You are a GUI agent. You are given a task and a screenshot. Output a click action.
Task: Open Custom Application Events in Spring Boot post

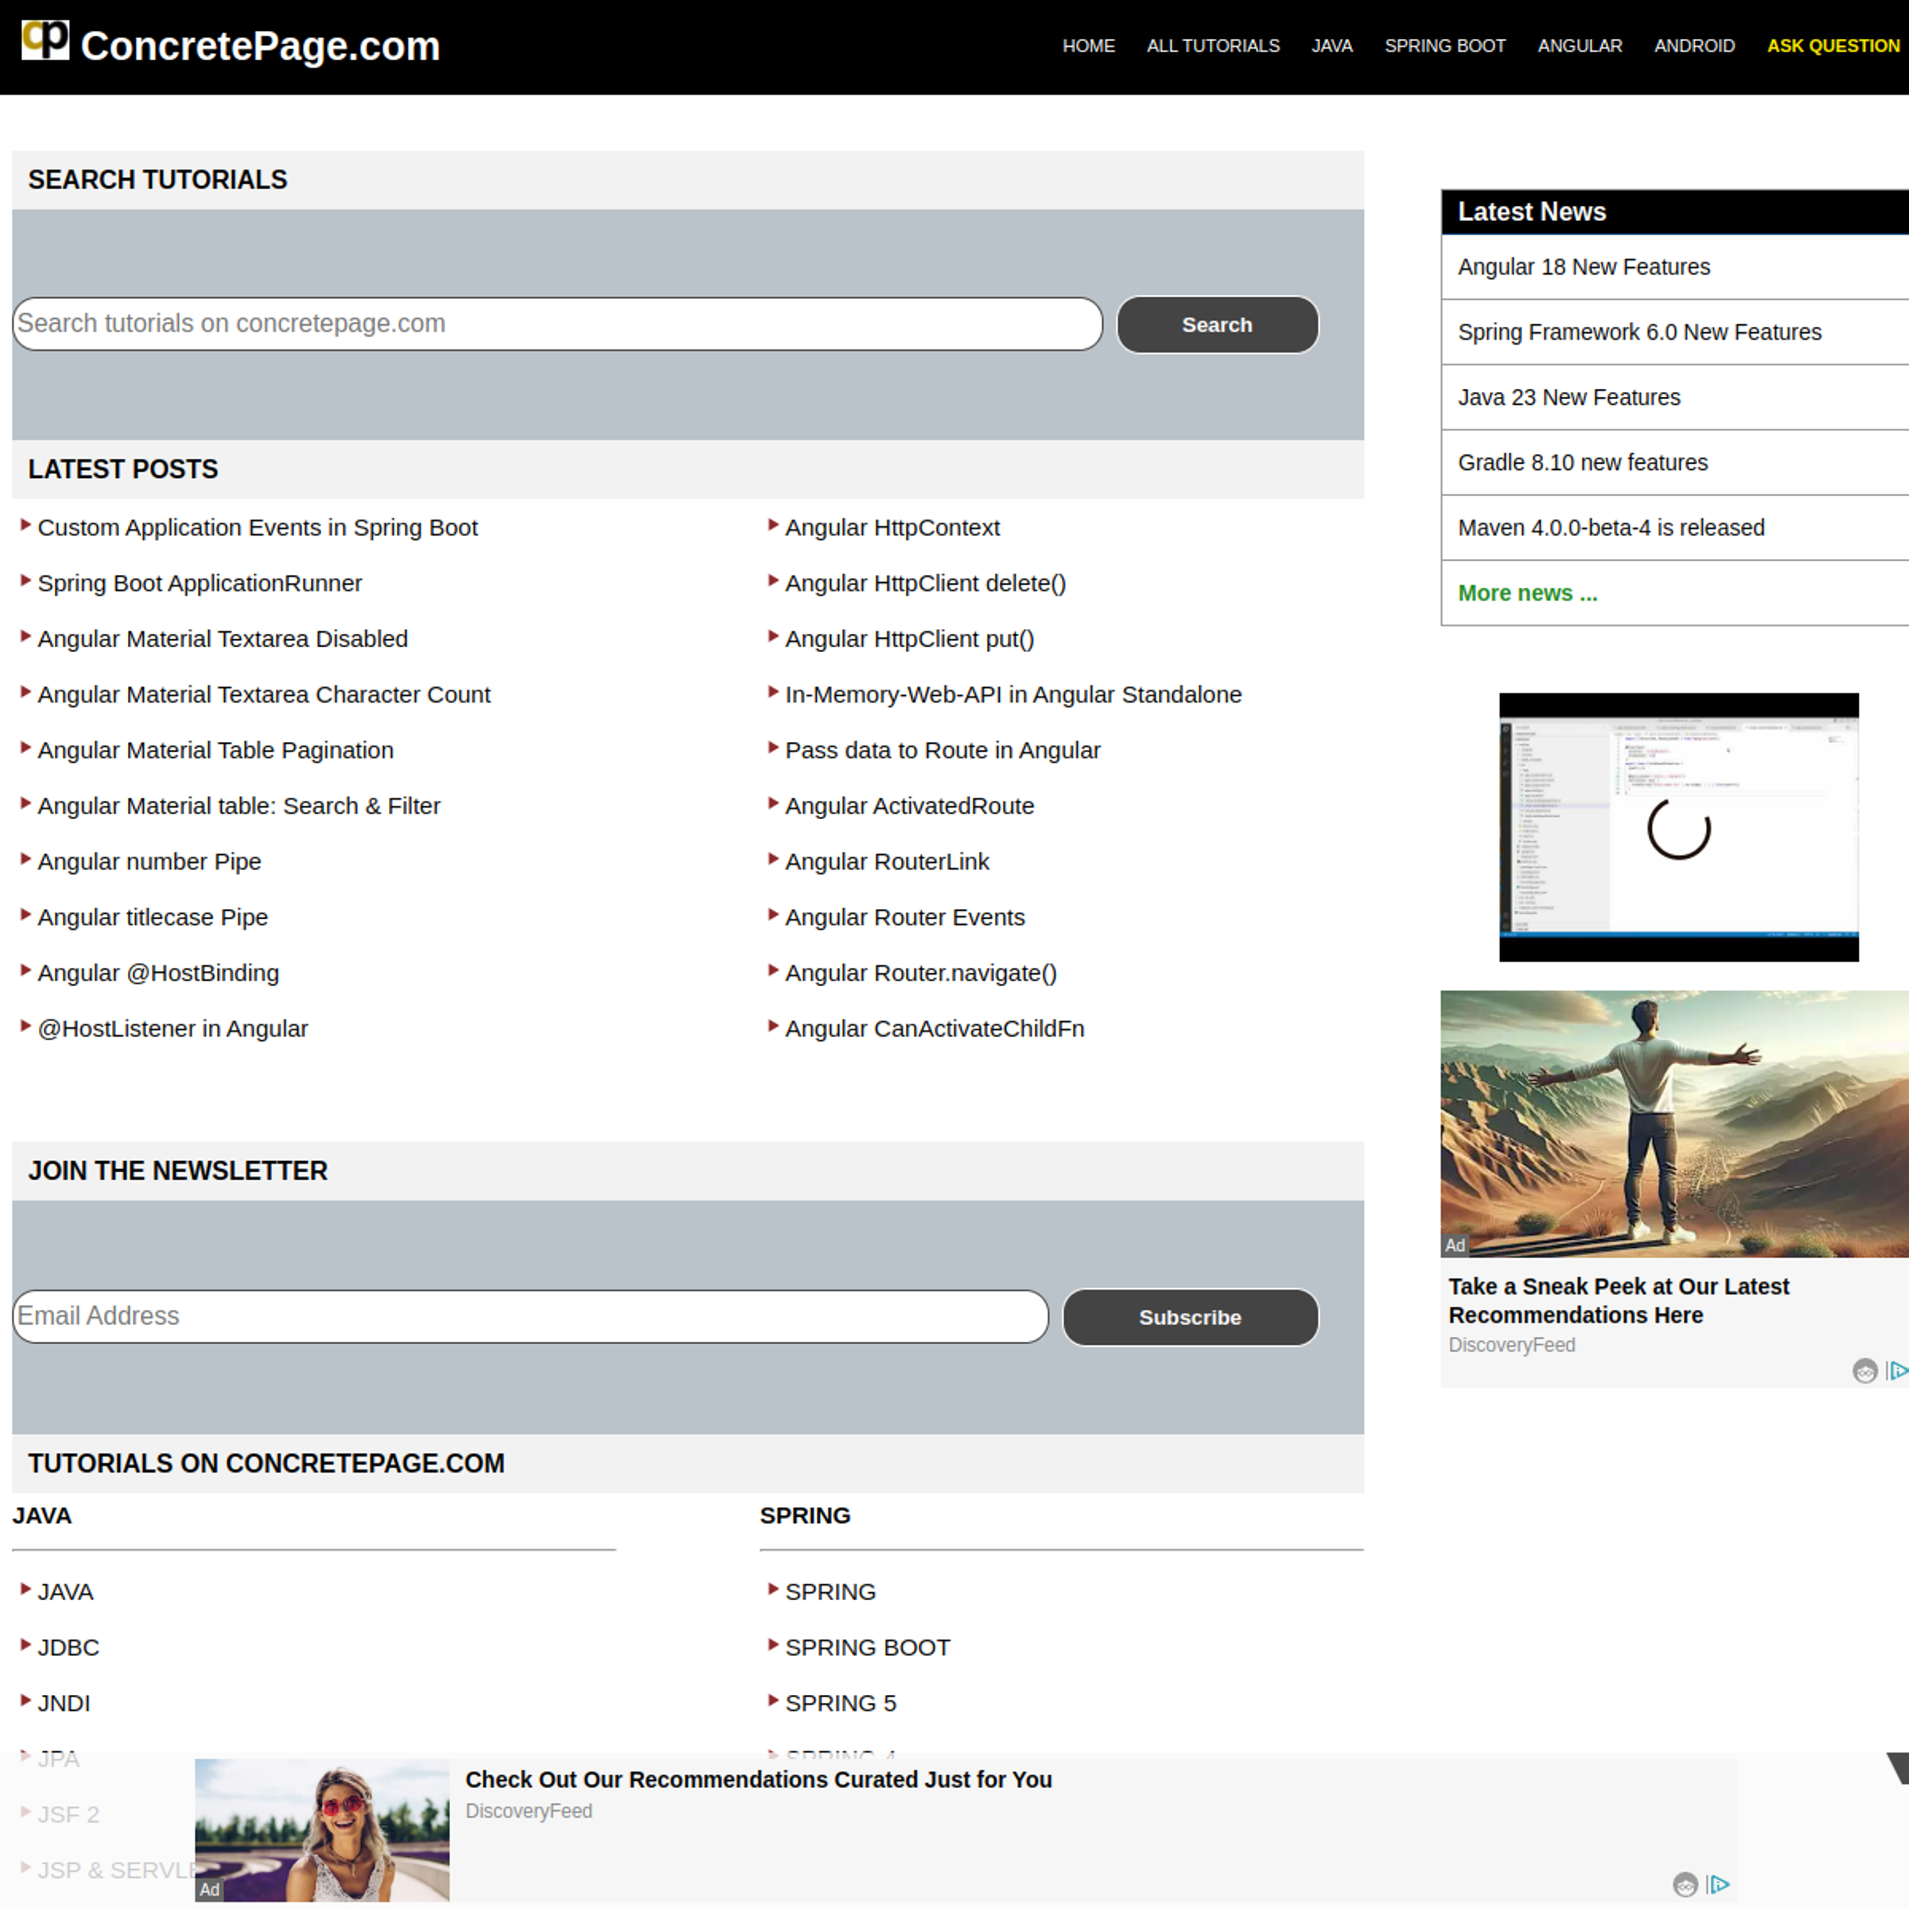tap(257, 527)
